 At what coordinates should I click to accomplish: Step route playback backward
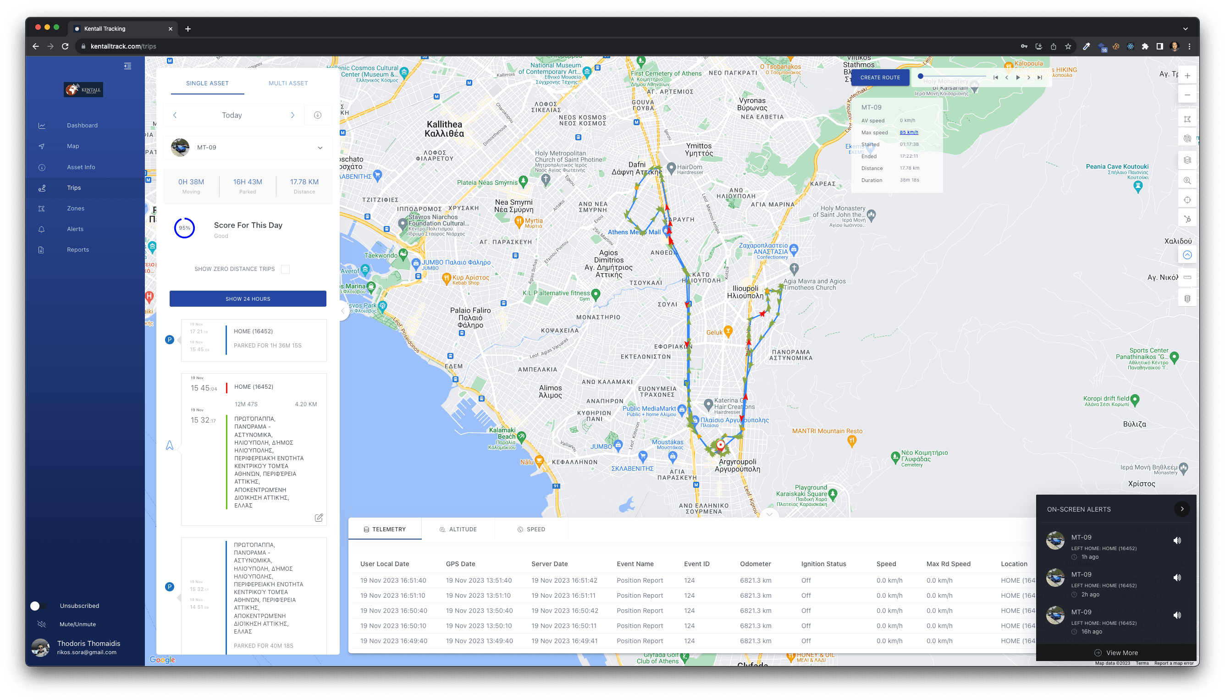tap(1007, 77)
